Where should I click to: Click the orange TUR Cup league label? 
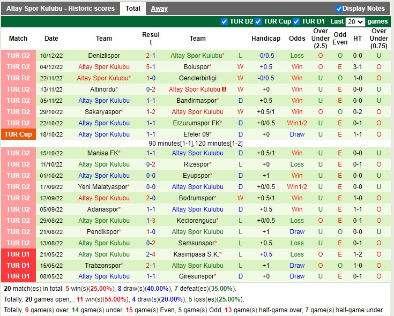click(18, 134)
